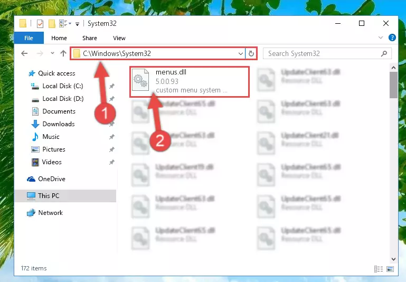The image size is (406, 282).
Task: Switch to the Share ribbon tab
Action: pos(90,38)
